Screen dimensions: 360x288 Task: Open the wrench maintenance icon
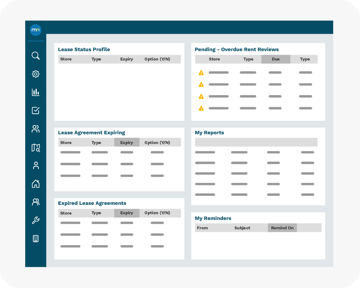click(36, 220)
